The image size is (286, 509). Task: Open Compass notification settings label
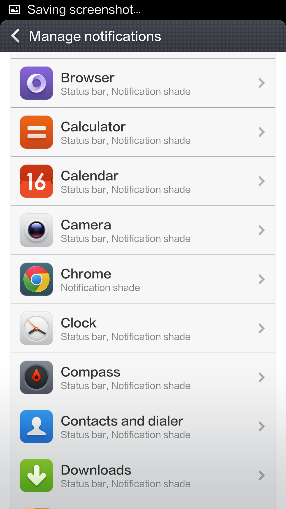click(x=126, y=378)
